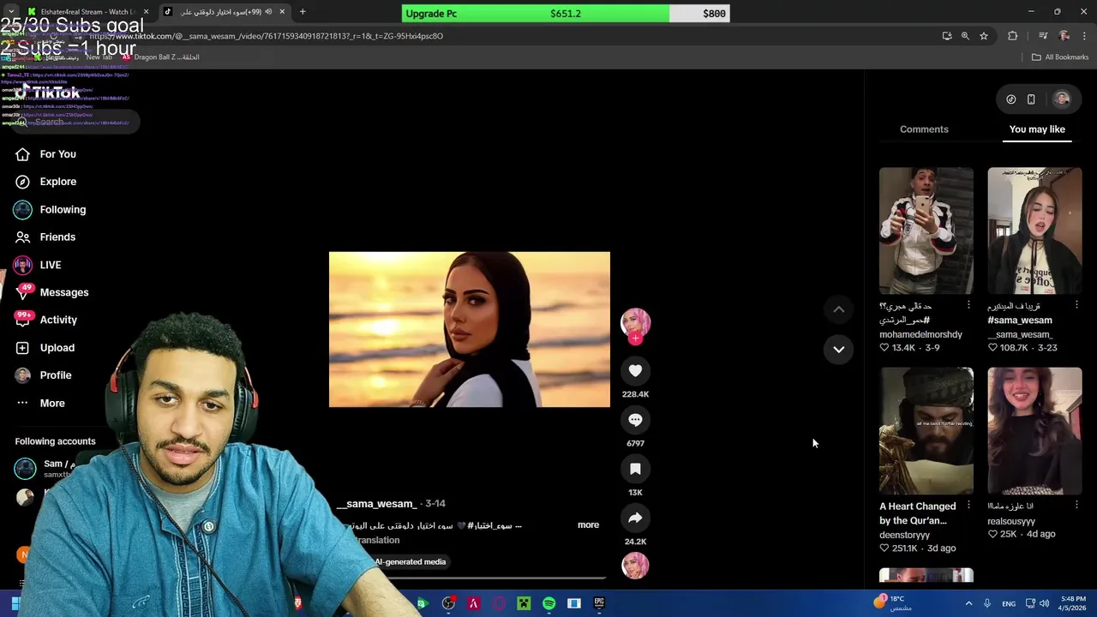
Task: Save video with bookmark icon
Action: (x=635, y=469)
